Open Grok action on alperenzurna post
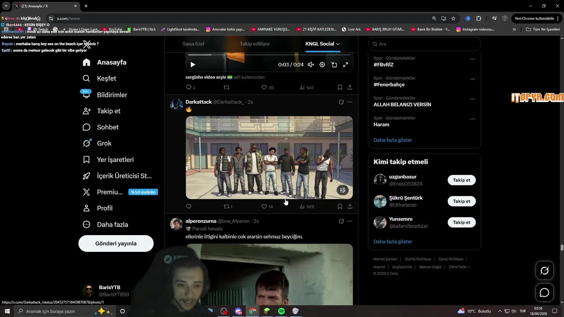This screenshot has height=317, width=564. (341, 221)
